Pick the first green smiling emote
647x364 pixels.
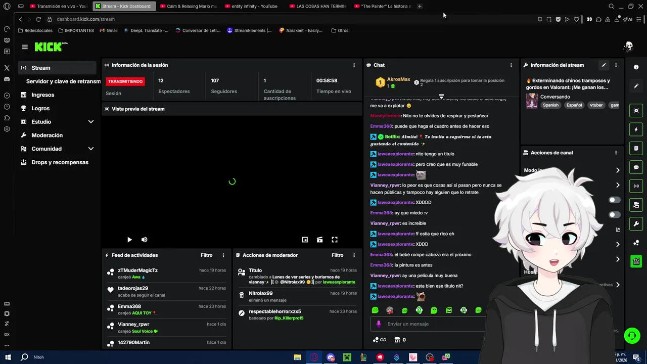pos(375,310)
